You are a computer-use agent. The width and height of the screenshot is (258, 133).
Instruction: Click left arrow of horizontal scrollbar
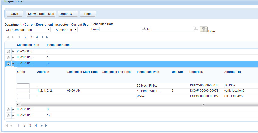[x=17, y=104]
